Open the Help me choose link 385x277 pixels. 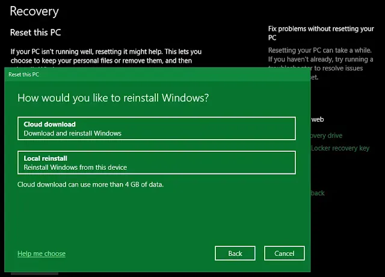click(42, 254)
